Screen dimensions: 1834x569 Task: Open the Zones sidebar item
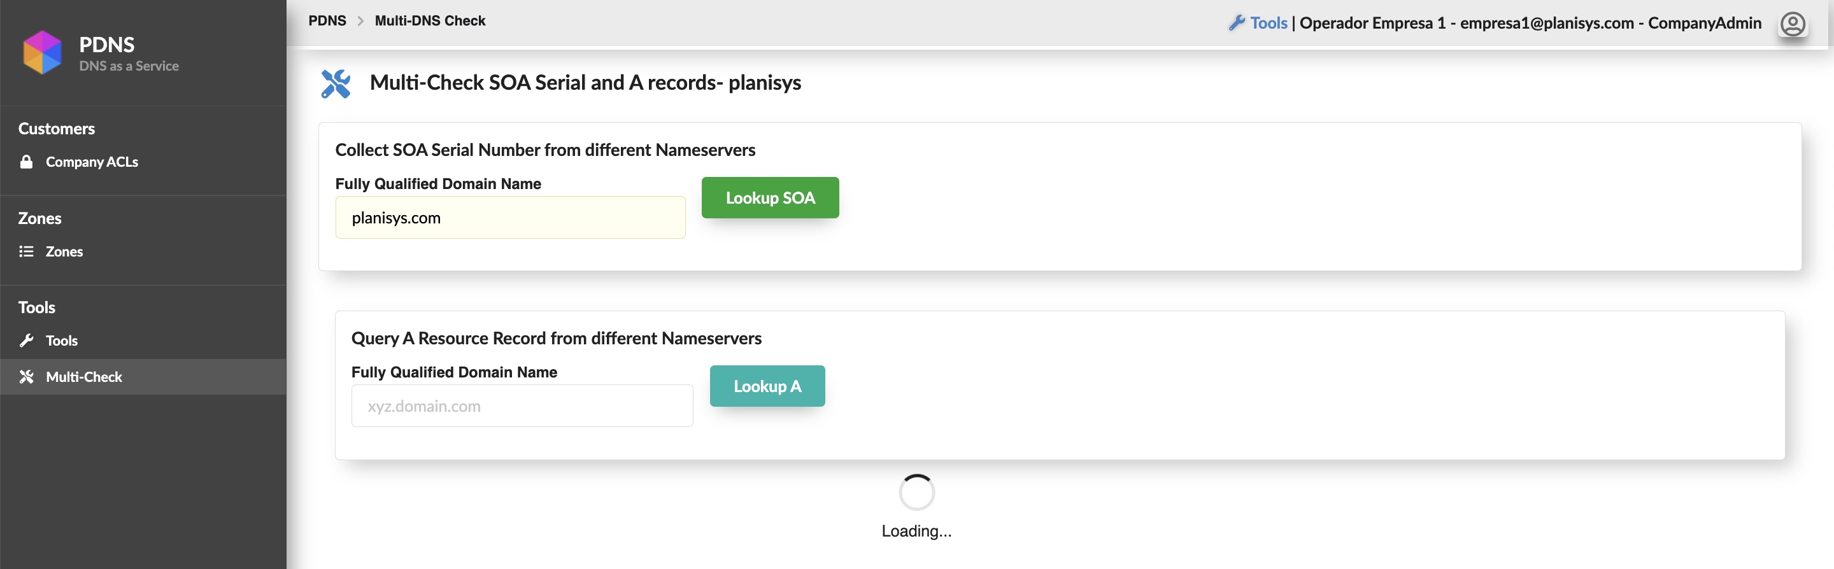coord(64,252)
